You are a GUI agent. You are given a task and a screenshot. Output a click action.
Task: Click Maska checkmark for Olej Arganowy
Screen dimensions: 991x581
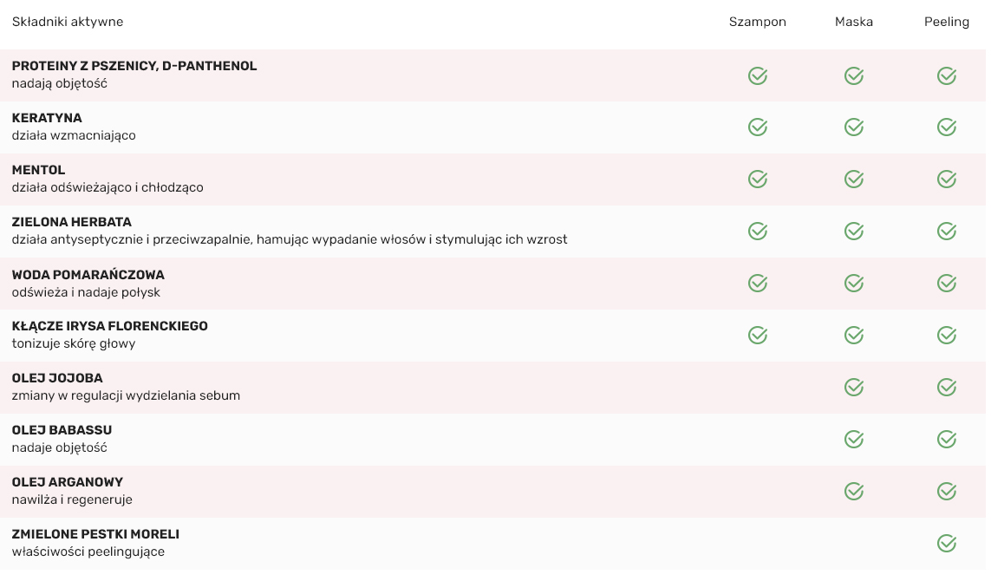pyautogui.click(x=854, y=492)
